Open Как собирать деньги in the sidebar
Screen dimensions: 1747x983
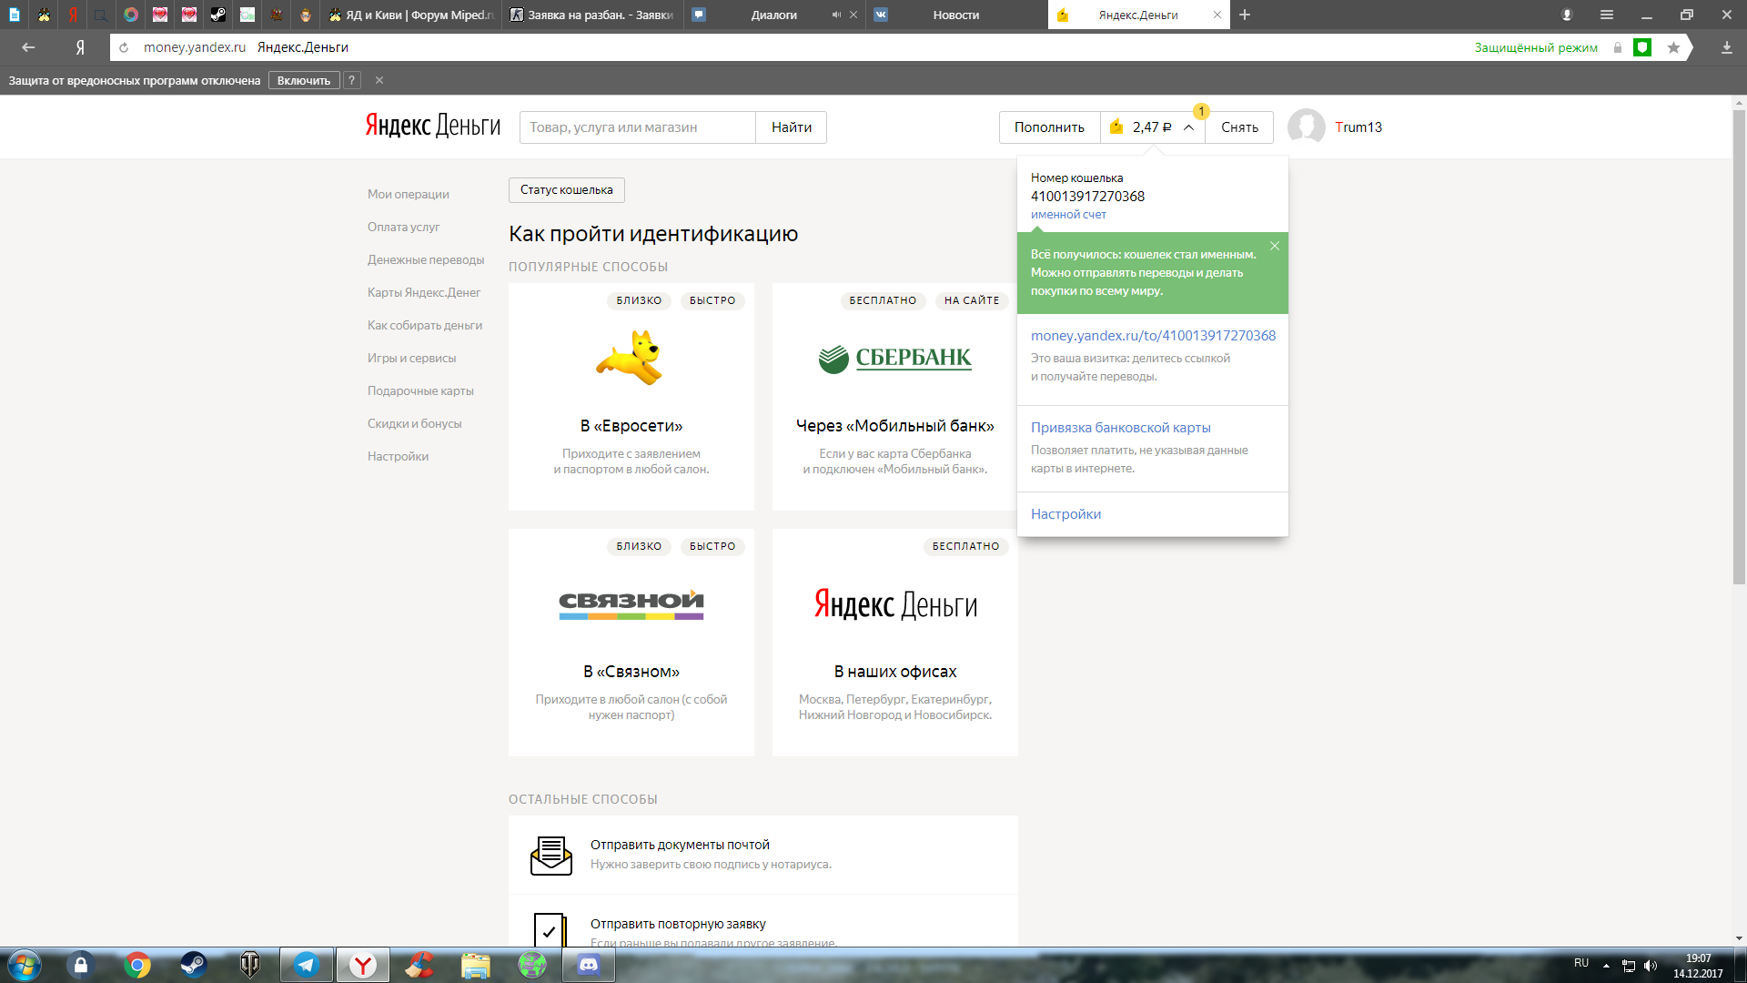pos(425,325)
